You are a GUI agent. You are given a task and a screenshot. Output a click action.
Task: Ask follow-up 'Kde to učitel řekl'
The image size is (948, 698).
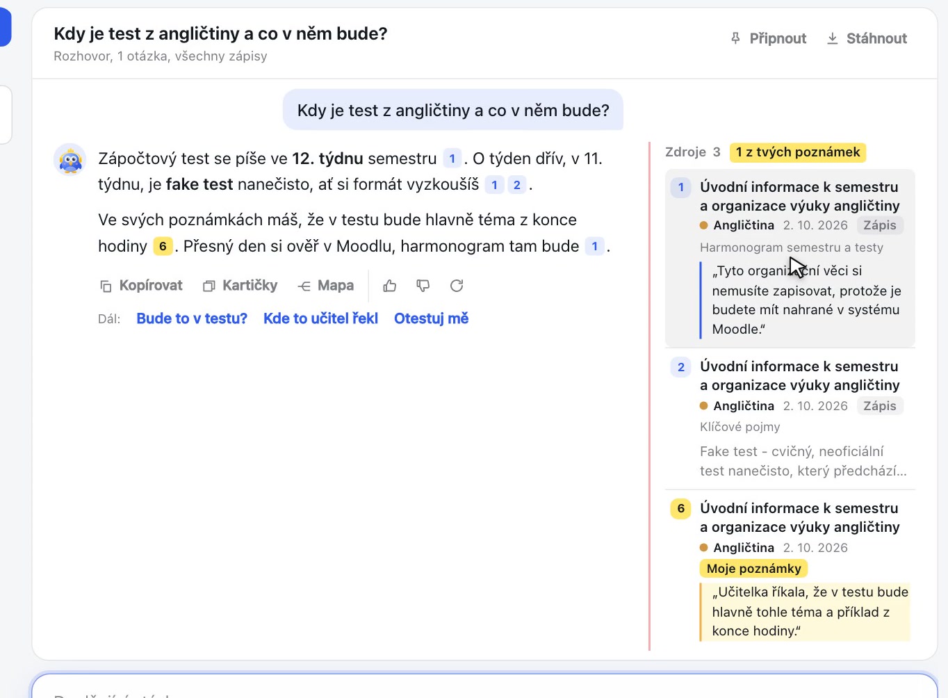pyautogui.click(x=320, y=318)
